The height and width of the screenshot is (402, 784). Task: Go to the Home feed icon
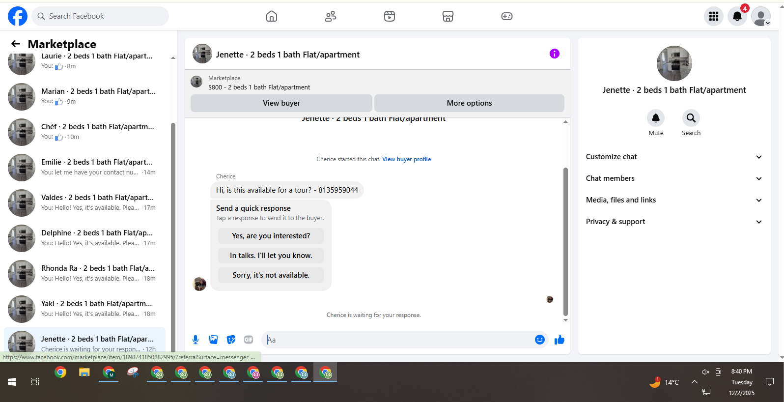[272, 16]
